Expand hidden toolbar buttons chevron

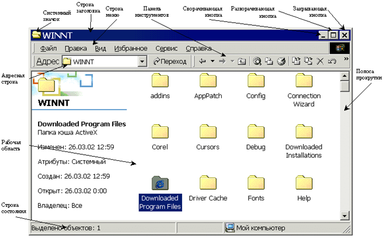pos(346,59)
